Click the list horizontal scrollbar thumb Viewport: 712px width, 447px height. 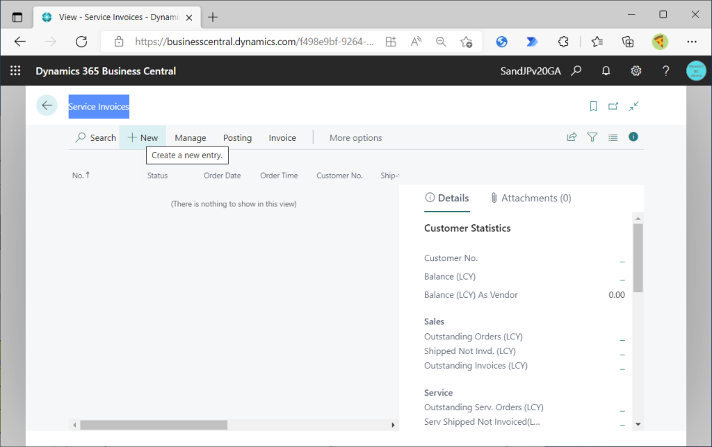tap(154, 425)
